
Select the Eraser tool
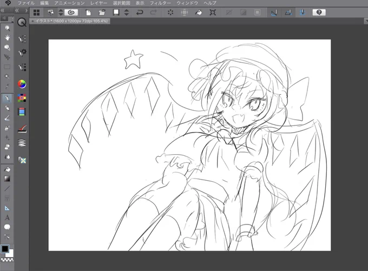[7, 147]
